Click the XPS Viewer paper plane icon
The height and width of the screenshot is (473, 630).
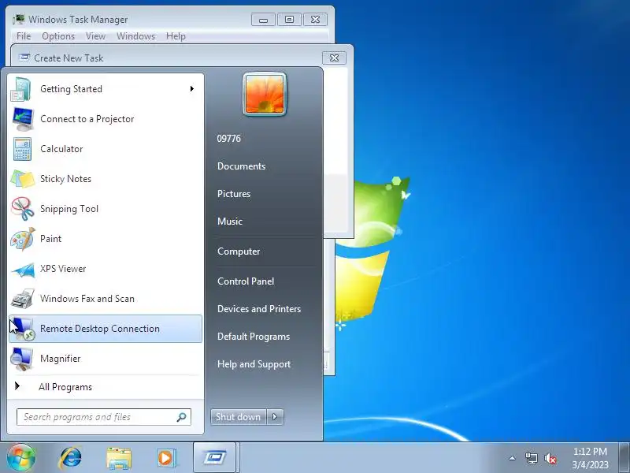click(x=23, y=269)
